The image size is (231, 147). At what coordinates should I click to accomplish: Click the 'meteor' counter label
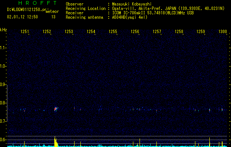tap(52, 11)
